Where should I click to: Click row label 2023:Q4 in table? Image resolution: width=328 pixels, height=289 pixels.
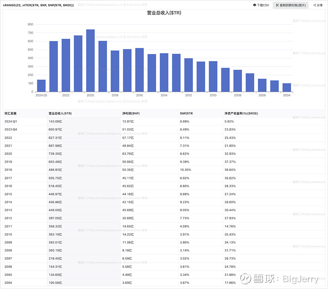coord(11,129)
